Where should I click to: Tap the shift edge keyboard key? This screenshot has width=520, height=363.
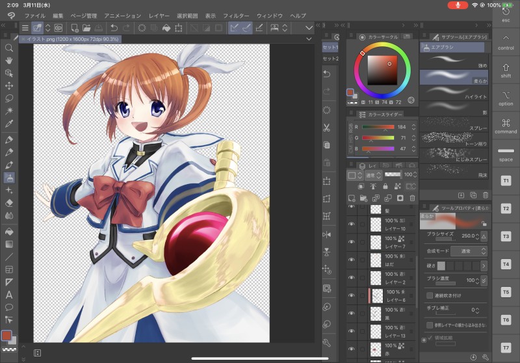click(506, 70)
